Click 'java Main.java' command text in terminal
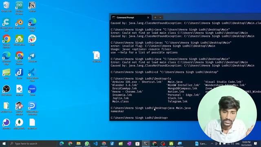This screenshot has width=261, height=147. pyautogui.click(x=179, y=108)
